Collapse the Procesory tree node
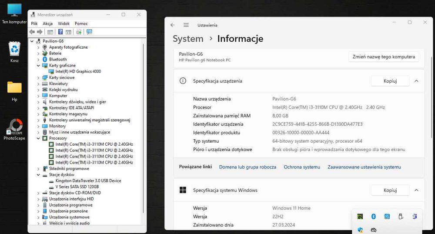435x234 pixels. (38, 138)
